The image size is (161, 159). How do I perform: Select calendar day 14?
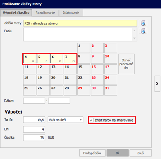(x=70, y=69)
